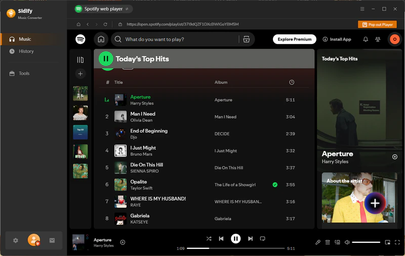Click the saved checkmark on Opalite
Viewport: 405px width, 256px height.
[x=275, y=184]
